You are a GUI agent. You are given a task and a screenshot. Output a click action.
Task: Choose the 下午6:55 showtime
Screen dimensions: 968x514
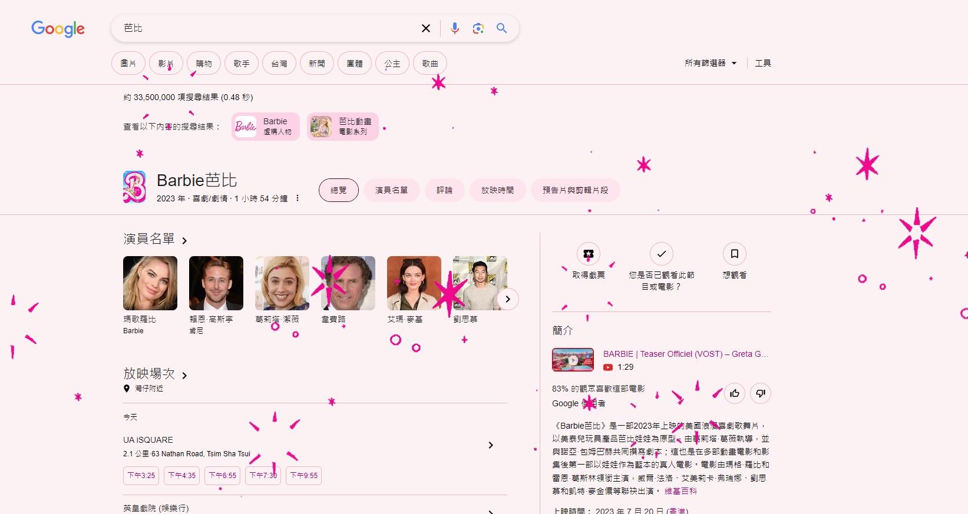[222, 476]
